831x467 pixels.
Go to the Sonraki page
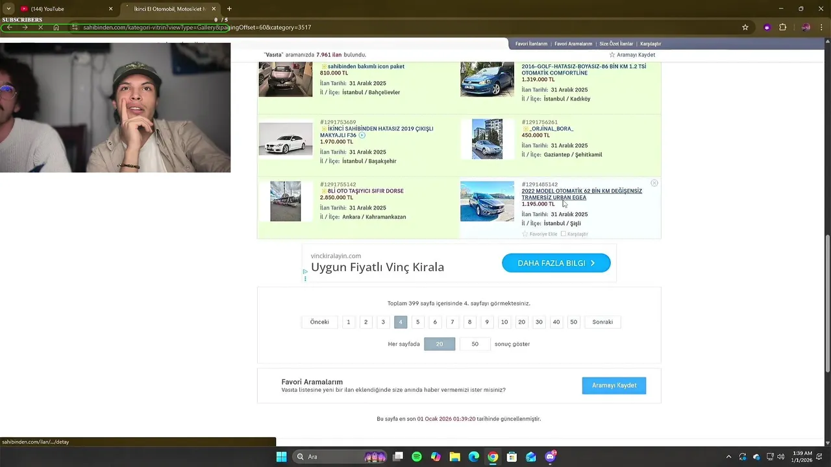click(602, 322)
